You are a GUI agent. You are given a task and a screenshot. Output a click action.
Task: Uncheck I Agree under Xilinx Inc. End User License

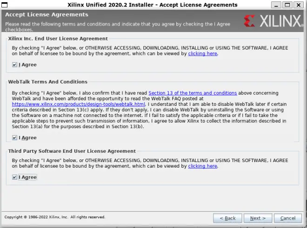point(15,65)
